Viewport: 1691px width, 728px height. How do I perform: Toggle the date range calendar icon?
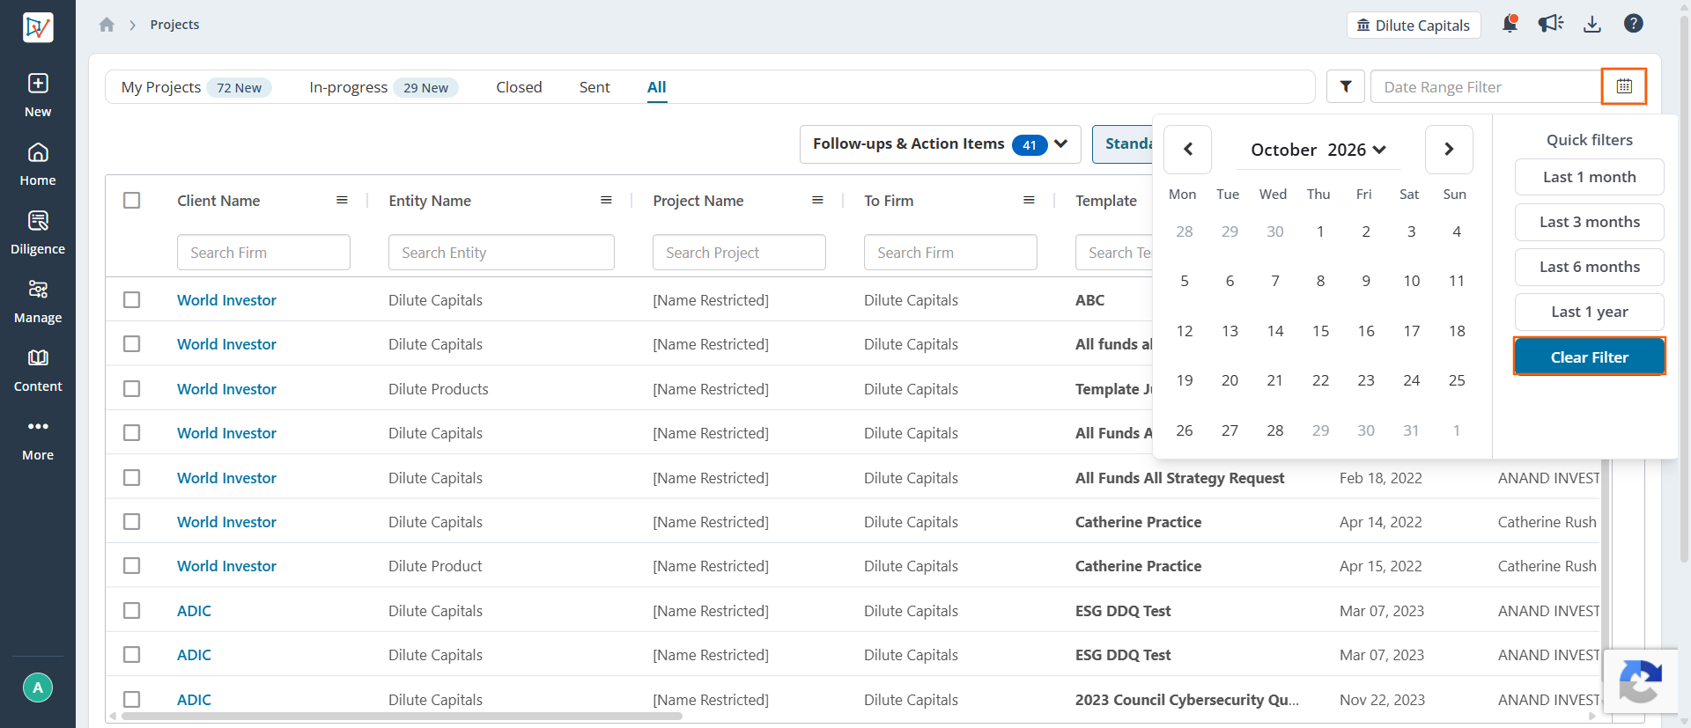point(1624,86)
